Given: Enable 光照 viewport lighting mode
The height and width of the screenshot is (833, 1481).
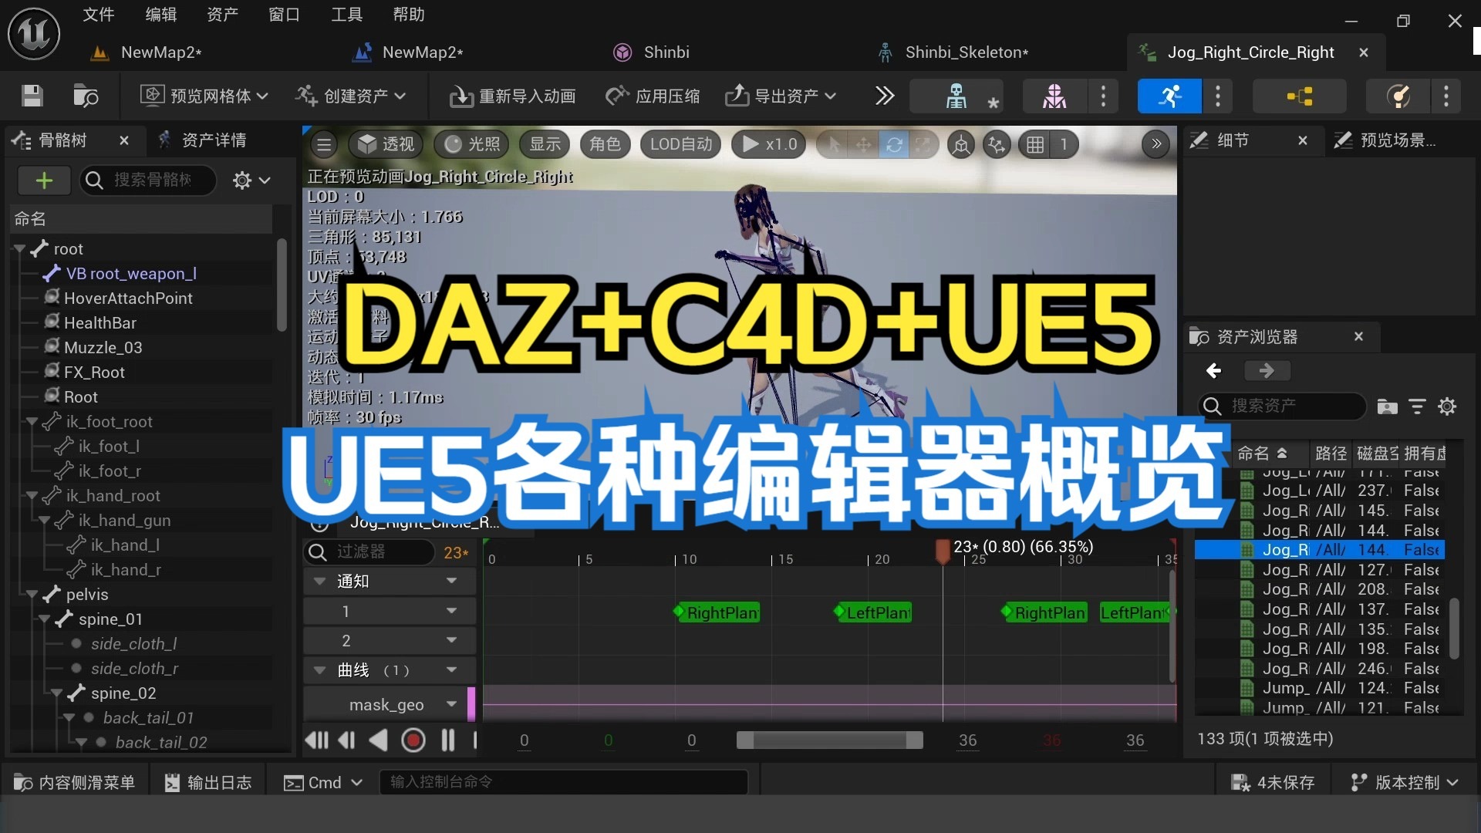Looking at the screenshot, I should (x=471, y=144).
